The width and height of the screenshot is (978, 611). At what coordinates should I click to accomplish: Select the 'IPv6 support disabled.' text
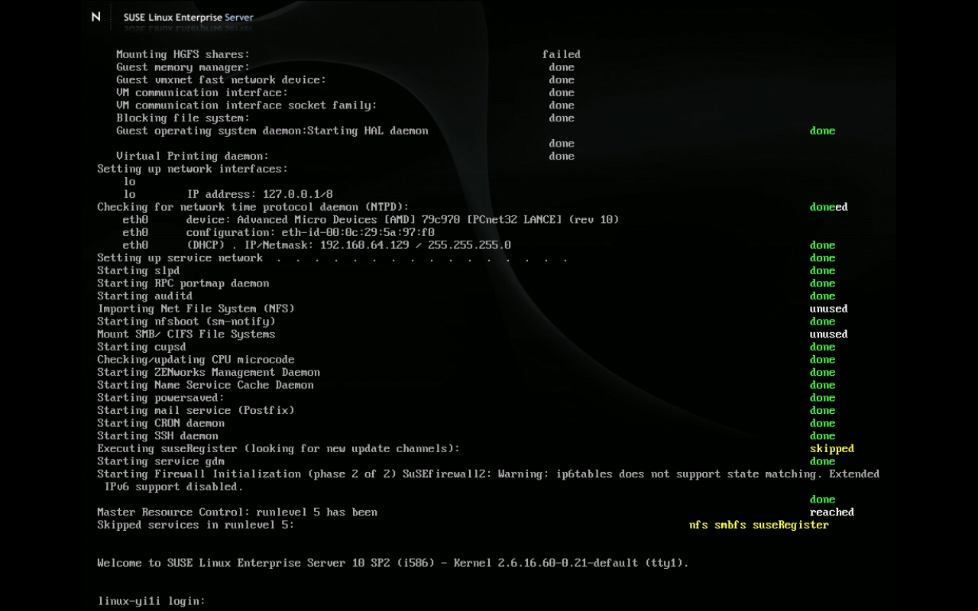[173, 487]
